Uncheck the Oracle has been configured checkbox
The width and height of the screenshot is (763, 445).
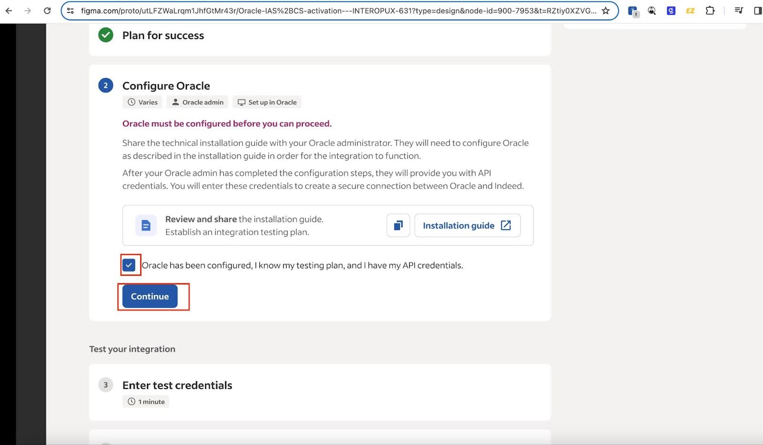129,265
